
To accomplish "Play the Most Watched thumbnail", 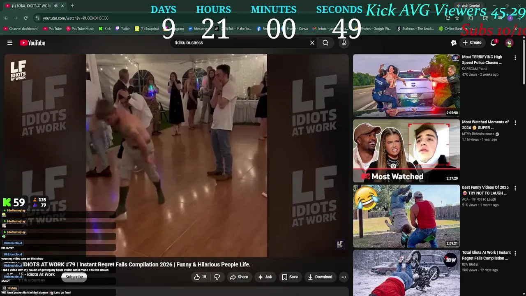I will point(406,151).
